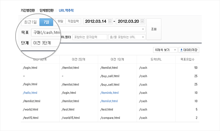The width and height of the screenshot is (220, 131).
Task: Select 직접입력 period option
Action: [73, 21]
